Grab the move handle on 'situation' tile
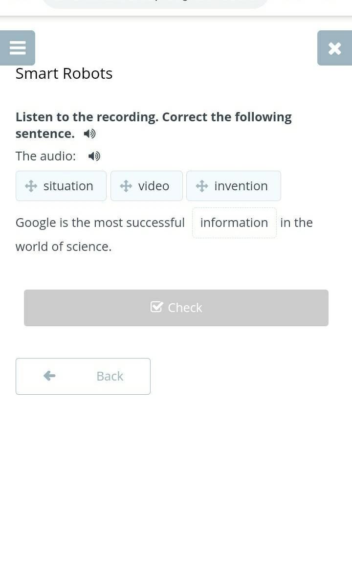This screenshot has height=585, width=352. tap(31, 186)
